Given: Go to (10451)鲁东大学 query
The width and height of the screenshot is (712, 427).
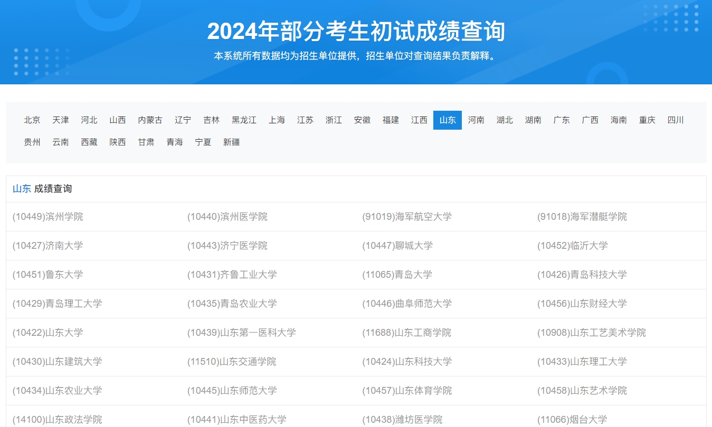Looking at the screenshot, I should (48, 275).
